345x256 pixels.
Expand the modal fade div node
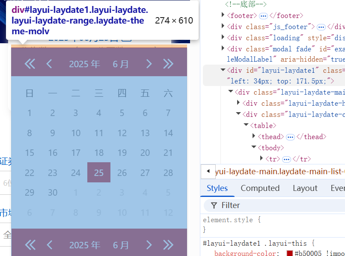pyautogui.click(x=223, y=48)
